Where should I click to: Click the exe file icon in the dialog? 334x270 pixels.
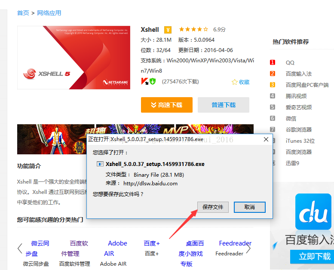click(x=100, y=164)
